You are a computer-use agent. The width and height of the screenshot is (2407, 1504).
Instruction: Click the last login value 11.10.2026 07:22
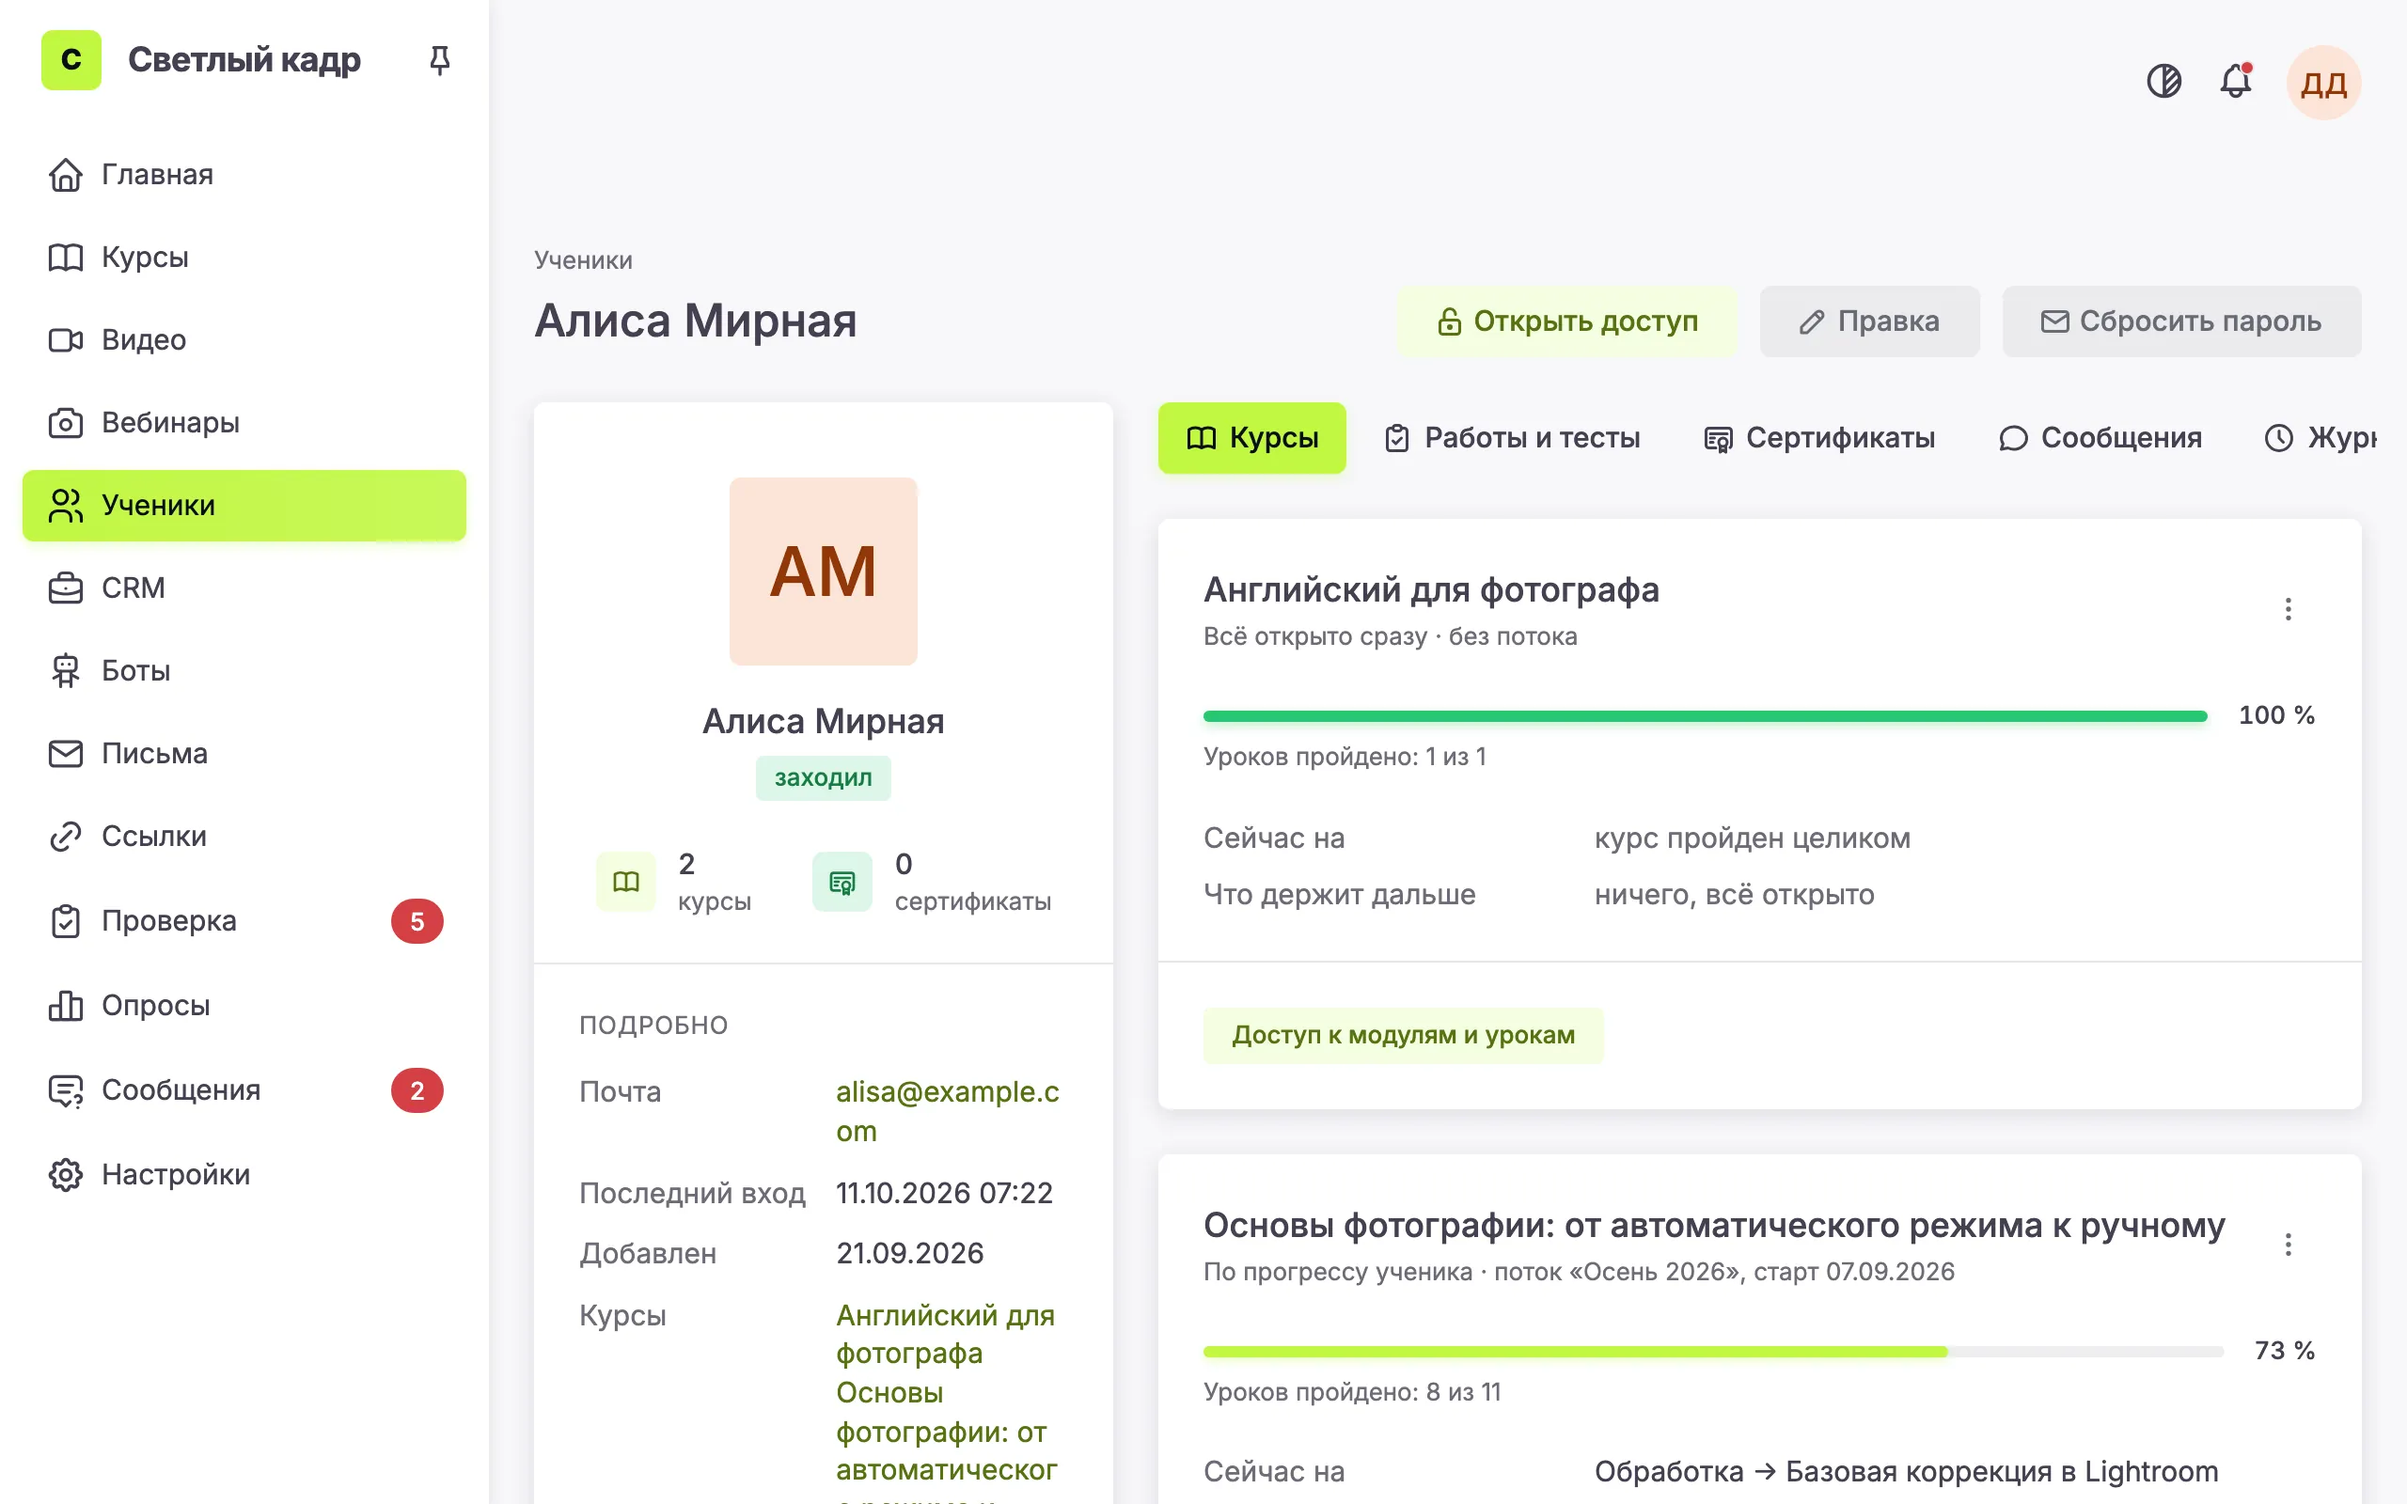[x=944, y=1193]
